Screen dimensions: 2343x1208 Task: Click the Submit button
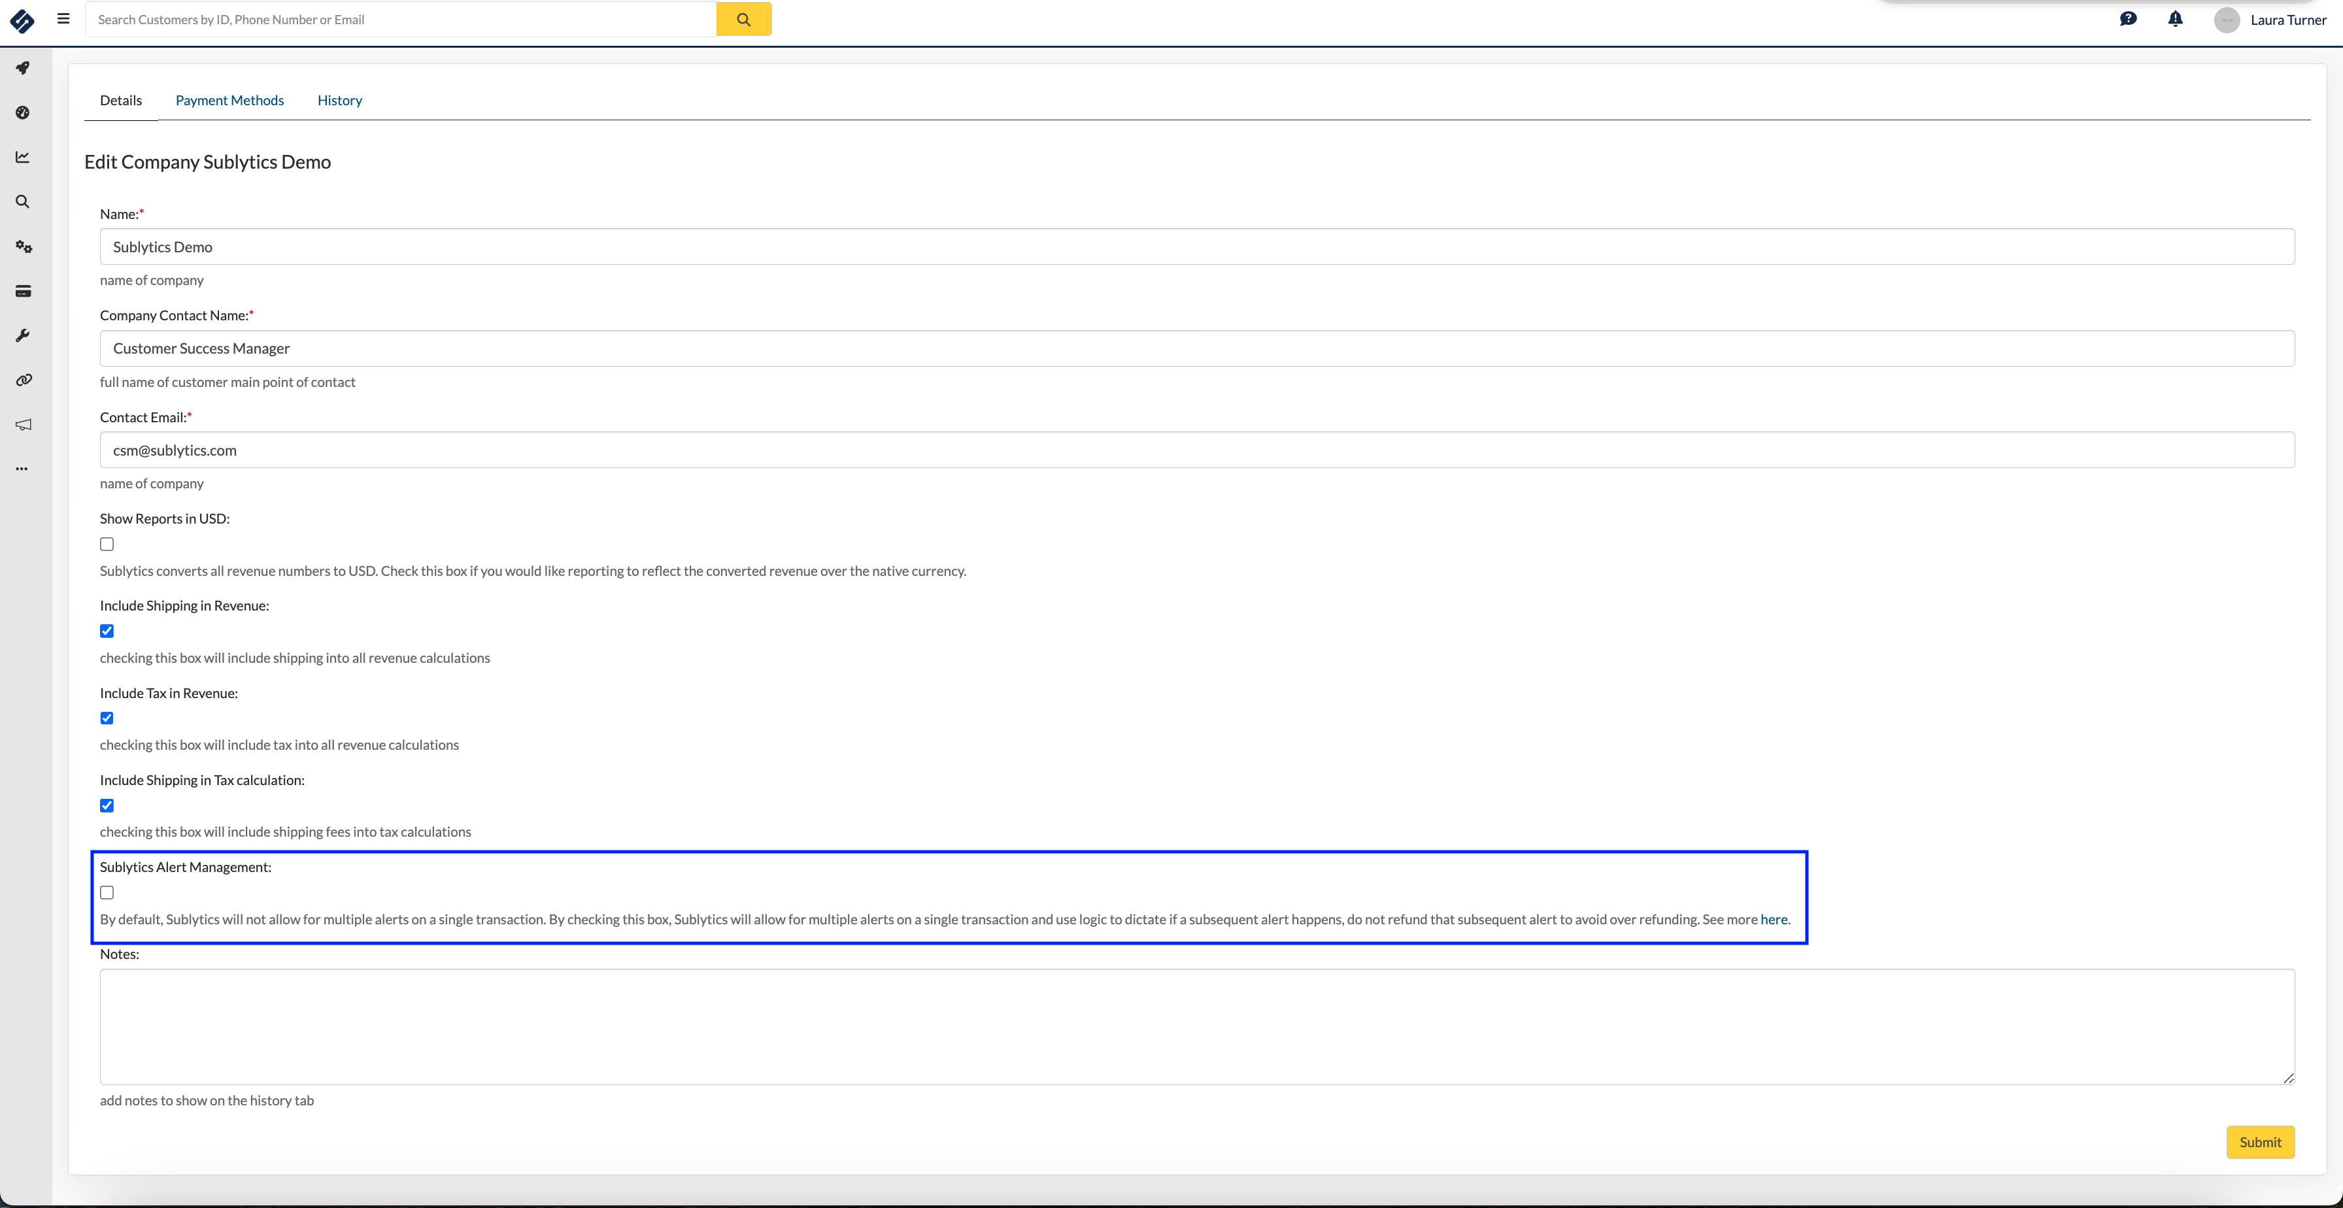pos(2260,1143)
